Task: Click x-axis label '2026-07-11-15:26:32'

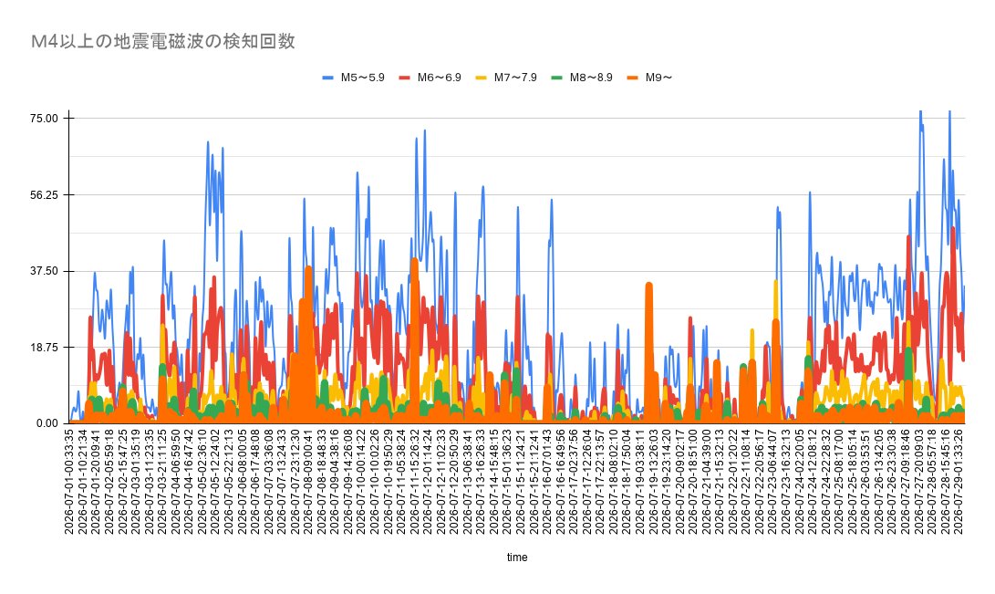Action: (416, 482)
